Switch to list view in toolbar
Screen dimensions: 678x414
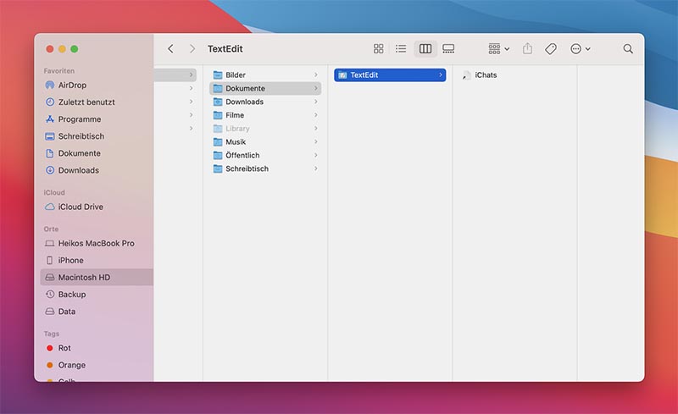[x=401, y=49]
